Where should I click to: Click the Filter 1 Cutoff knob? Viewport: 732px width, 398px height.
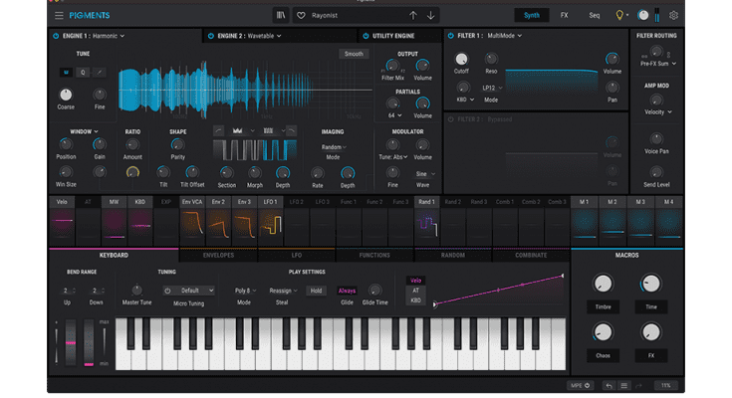[x=461, y=59]
